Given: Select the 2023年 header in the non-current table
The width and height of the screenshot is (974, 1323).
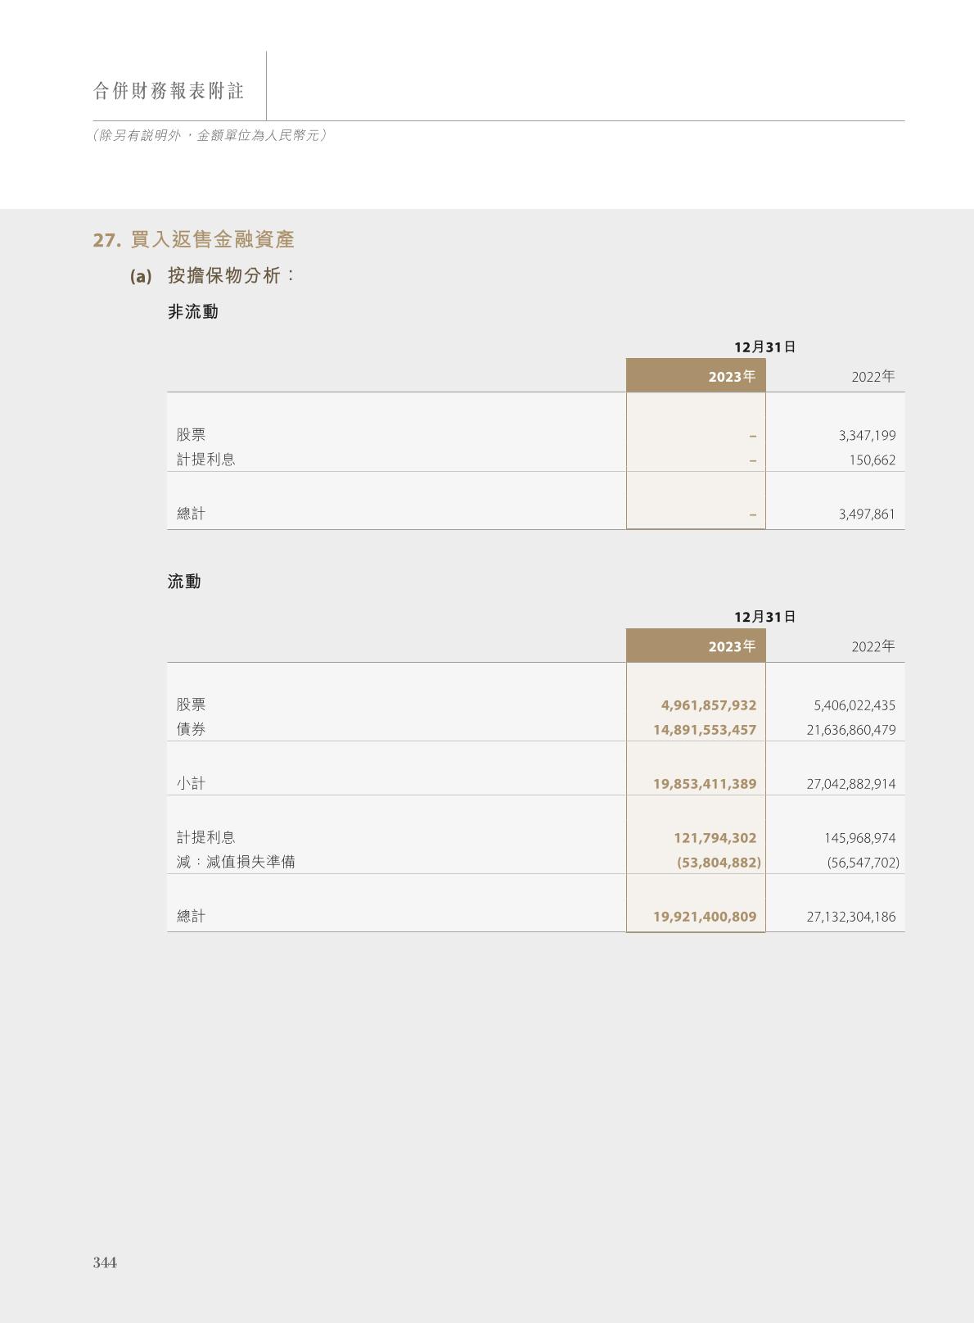Looking at the screenshot, I should pos(731,377).
